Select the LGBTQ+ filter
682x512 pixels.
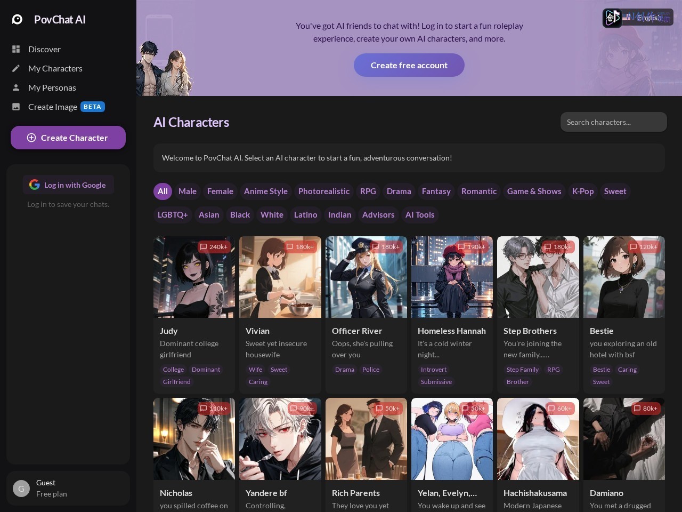(x=173, y=214)
